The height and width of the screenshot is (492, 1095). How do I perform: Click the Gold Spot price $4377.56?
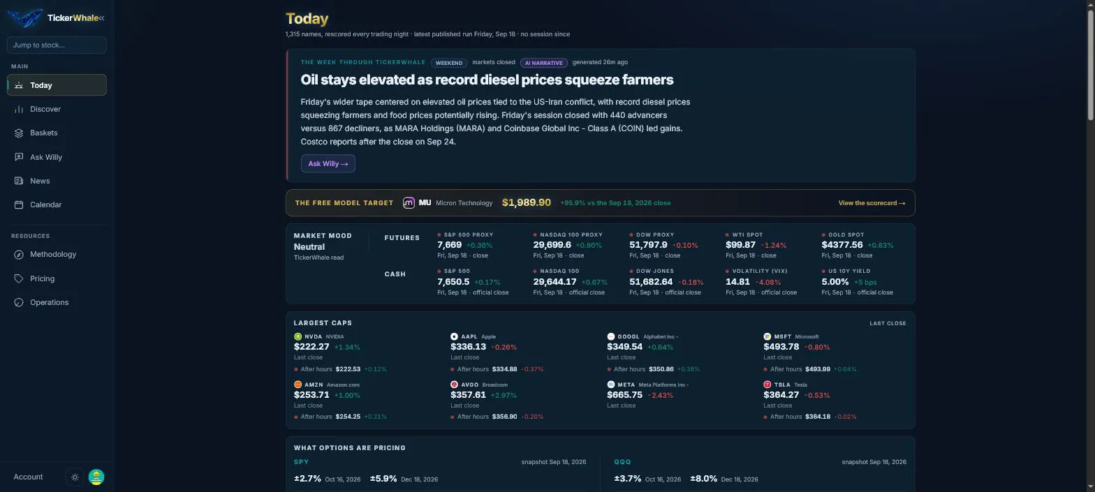tap(842, 245)
